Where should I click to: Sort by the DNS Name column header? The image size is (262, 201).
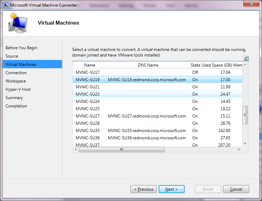[x=148, y=65]
